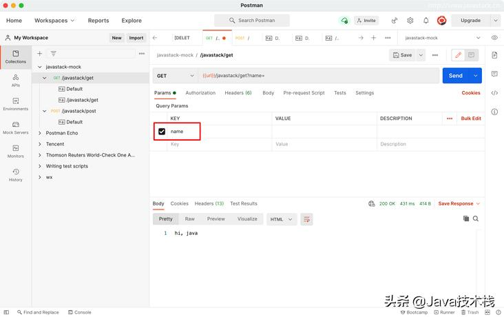Click the pencil edit mode icon

(x=458, y=55)
